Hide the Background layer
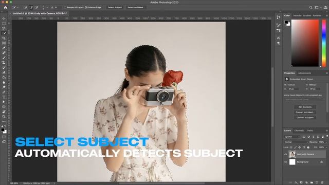This screenshot has width=329, height=185. coord(286,162)
